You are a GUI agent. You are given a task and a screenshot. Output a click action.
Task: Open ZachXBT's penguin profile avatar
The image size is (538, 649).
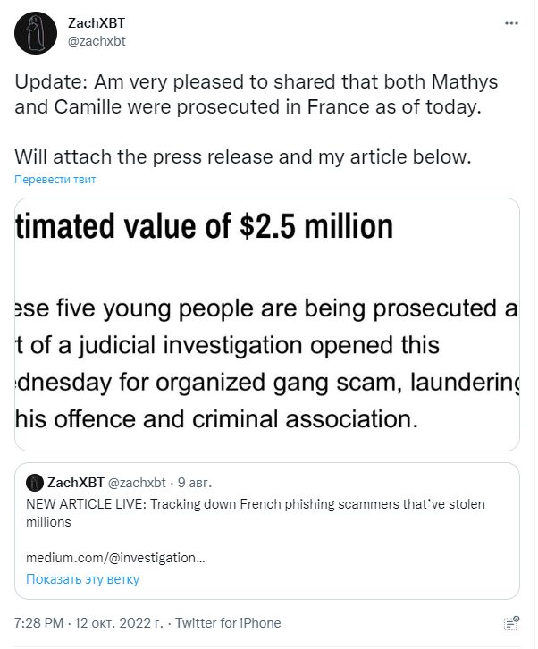tap(36, 33)
